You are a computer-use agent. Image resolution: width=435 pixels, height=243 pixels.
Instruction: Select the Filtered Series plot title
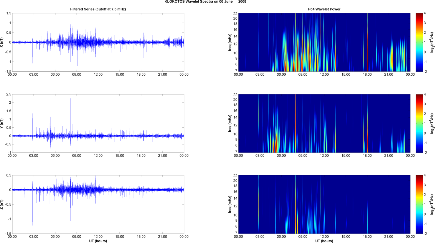(98, 9)
